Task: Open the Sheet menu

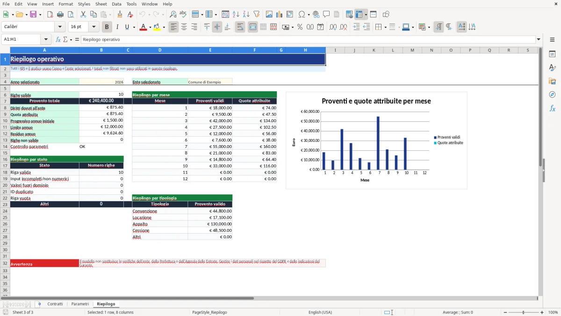Action: tap(101, 4)
